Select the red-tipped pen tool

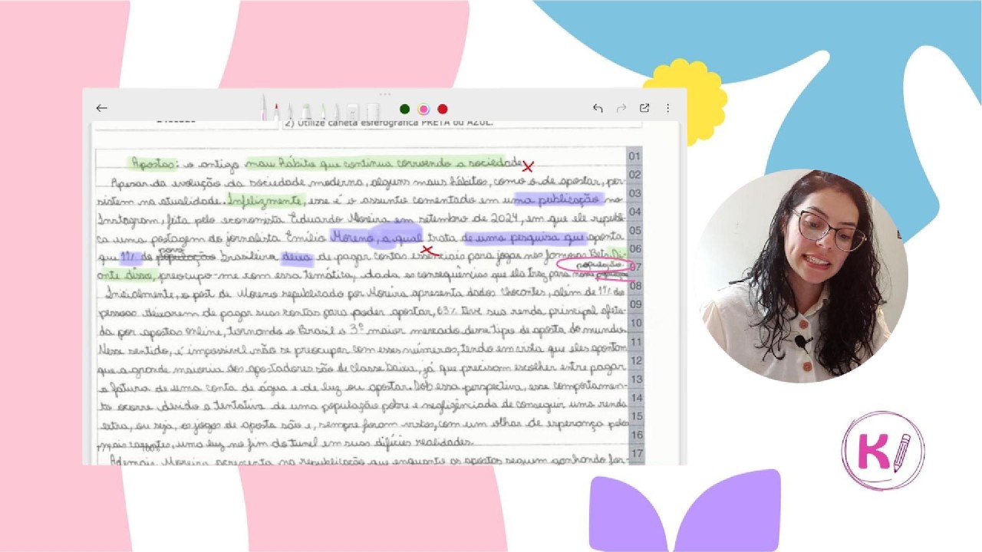pyautogui.click(x=276, y=110)
